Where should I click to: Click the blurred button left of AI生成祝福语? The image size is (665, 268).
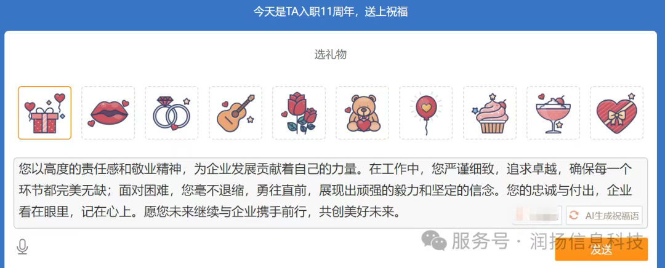tap(538, 216)
